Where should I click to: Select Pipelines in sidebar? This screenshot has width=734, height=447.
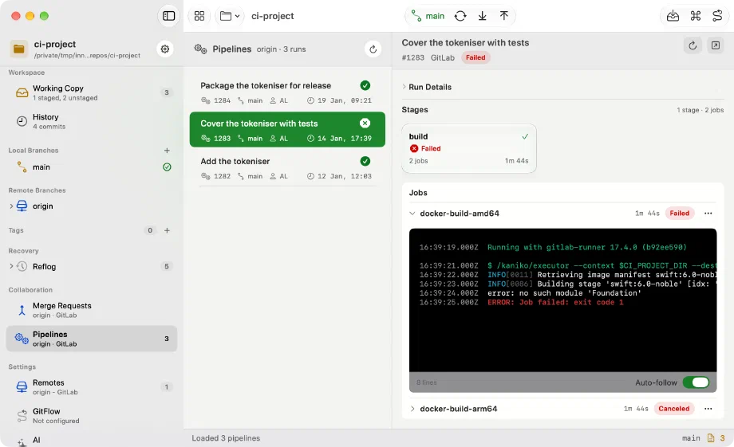tap(92, 339)
